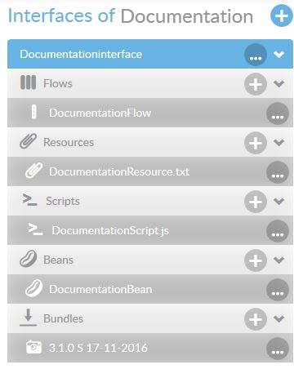Open DocumentationScript.js ellipsis options
The height and width of the screenshot is (369, 294).
click(278, 231)
